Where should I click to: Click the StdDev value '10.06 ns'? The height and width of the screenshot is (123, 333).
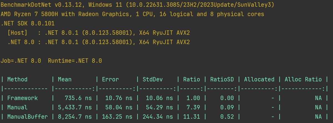pyautogui.click(x=159, y=98)
